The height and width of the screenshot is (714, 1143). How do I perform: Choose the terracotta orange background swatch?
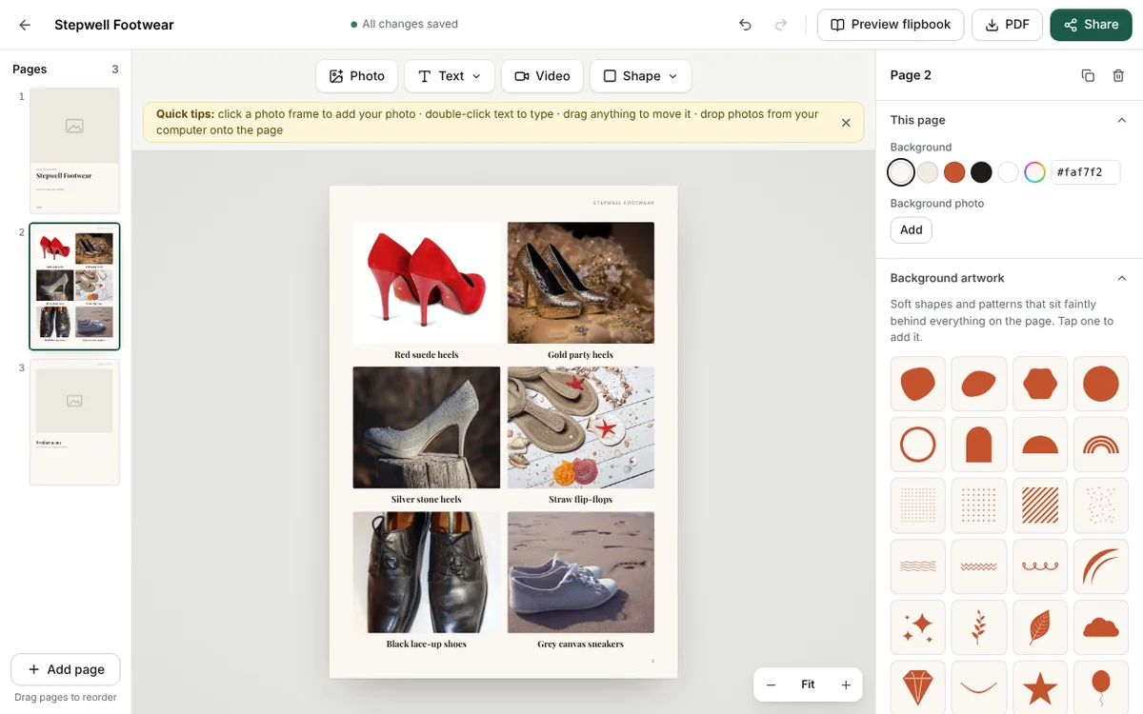tap(954, 172)
